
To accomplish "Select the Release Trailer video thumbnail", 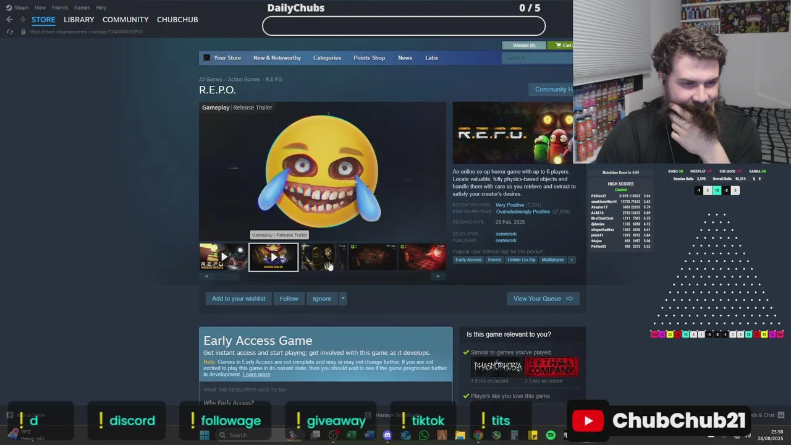I will (x=273, y=257).
